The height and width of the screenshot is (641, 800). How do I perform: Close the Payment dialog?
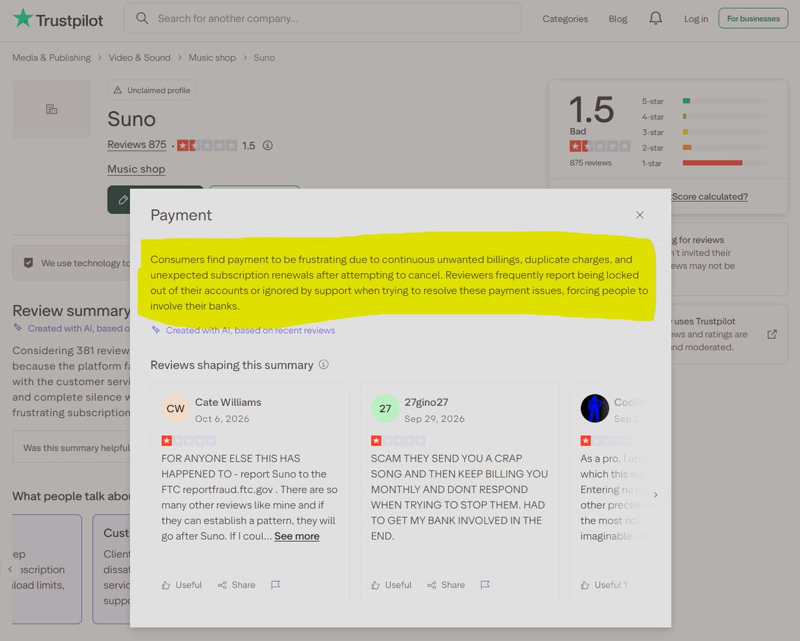point(640,215)
